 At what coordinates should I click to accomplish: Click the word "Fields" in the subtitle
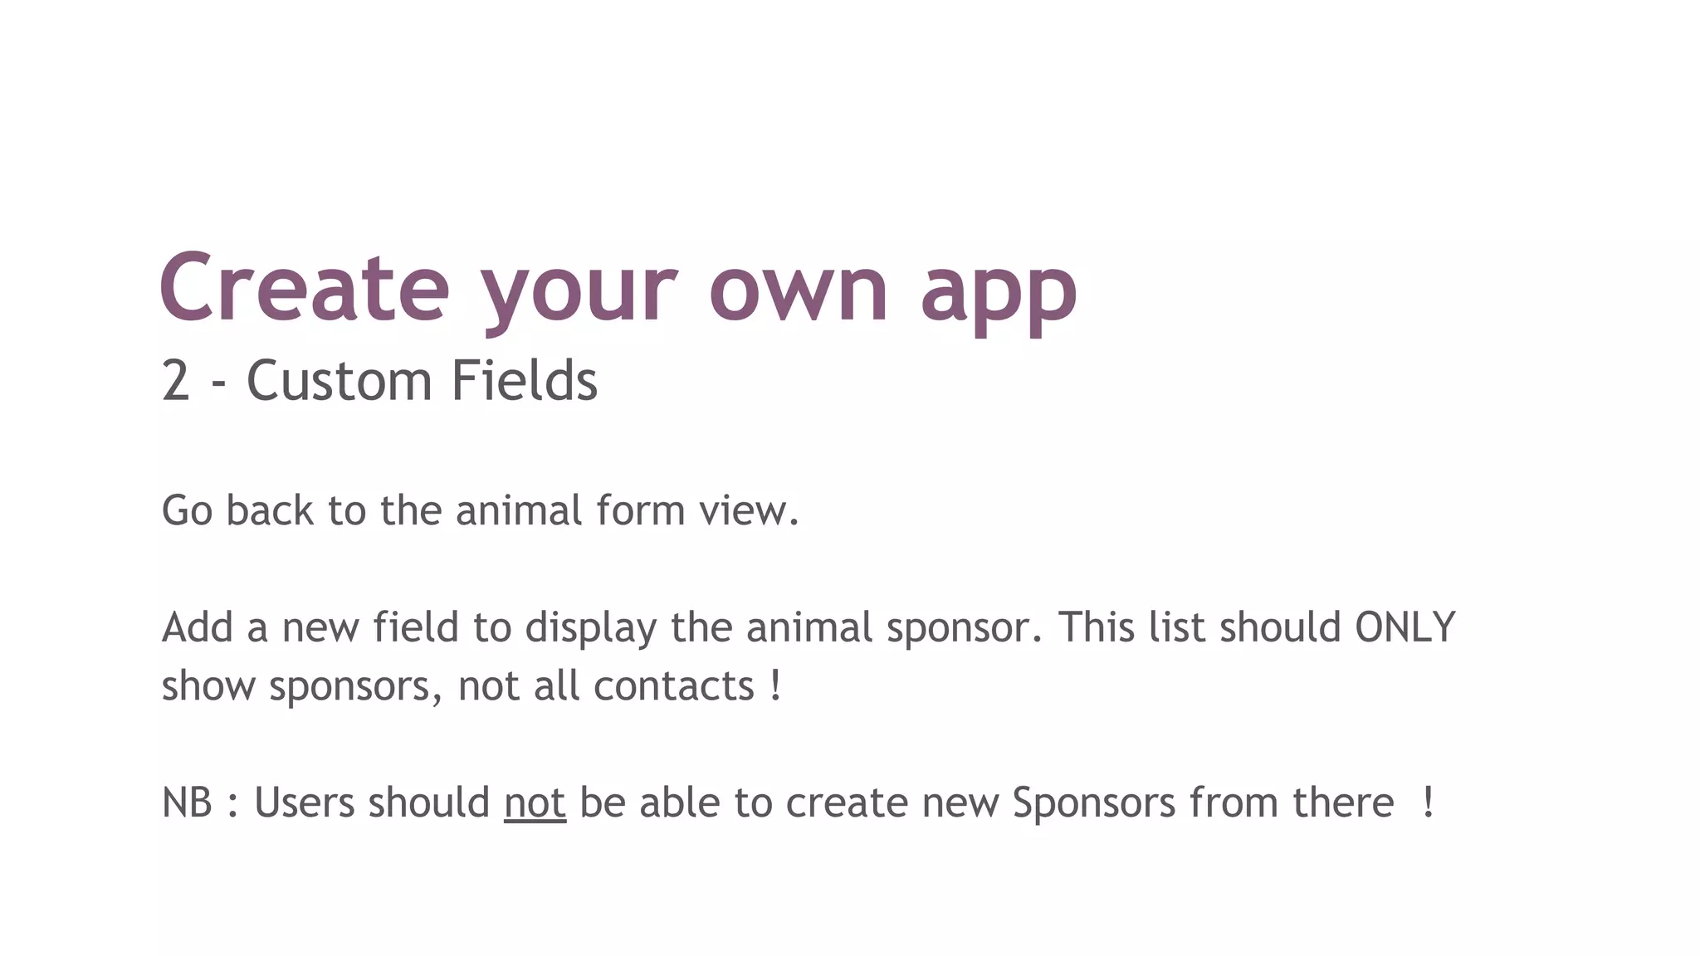(524, 381)
